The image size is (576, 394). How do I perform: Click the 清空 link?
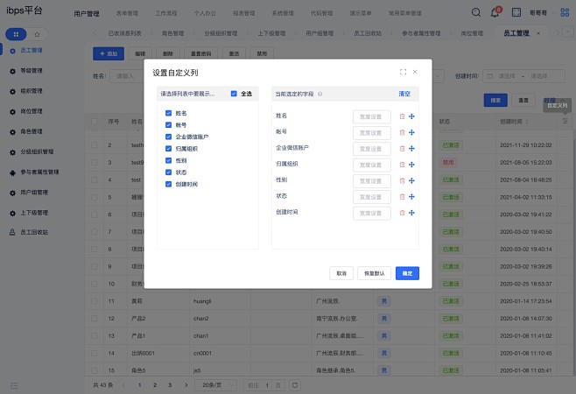tap(404, 94)
